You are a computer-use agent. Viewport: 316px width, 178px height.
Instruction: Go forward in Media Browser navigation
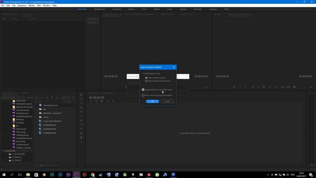point(32,98)
